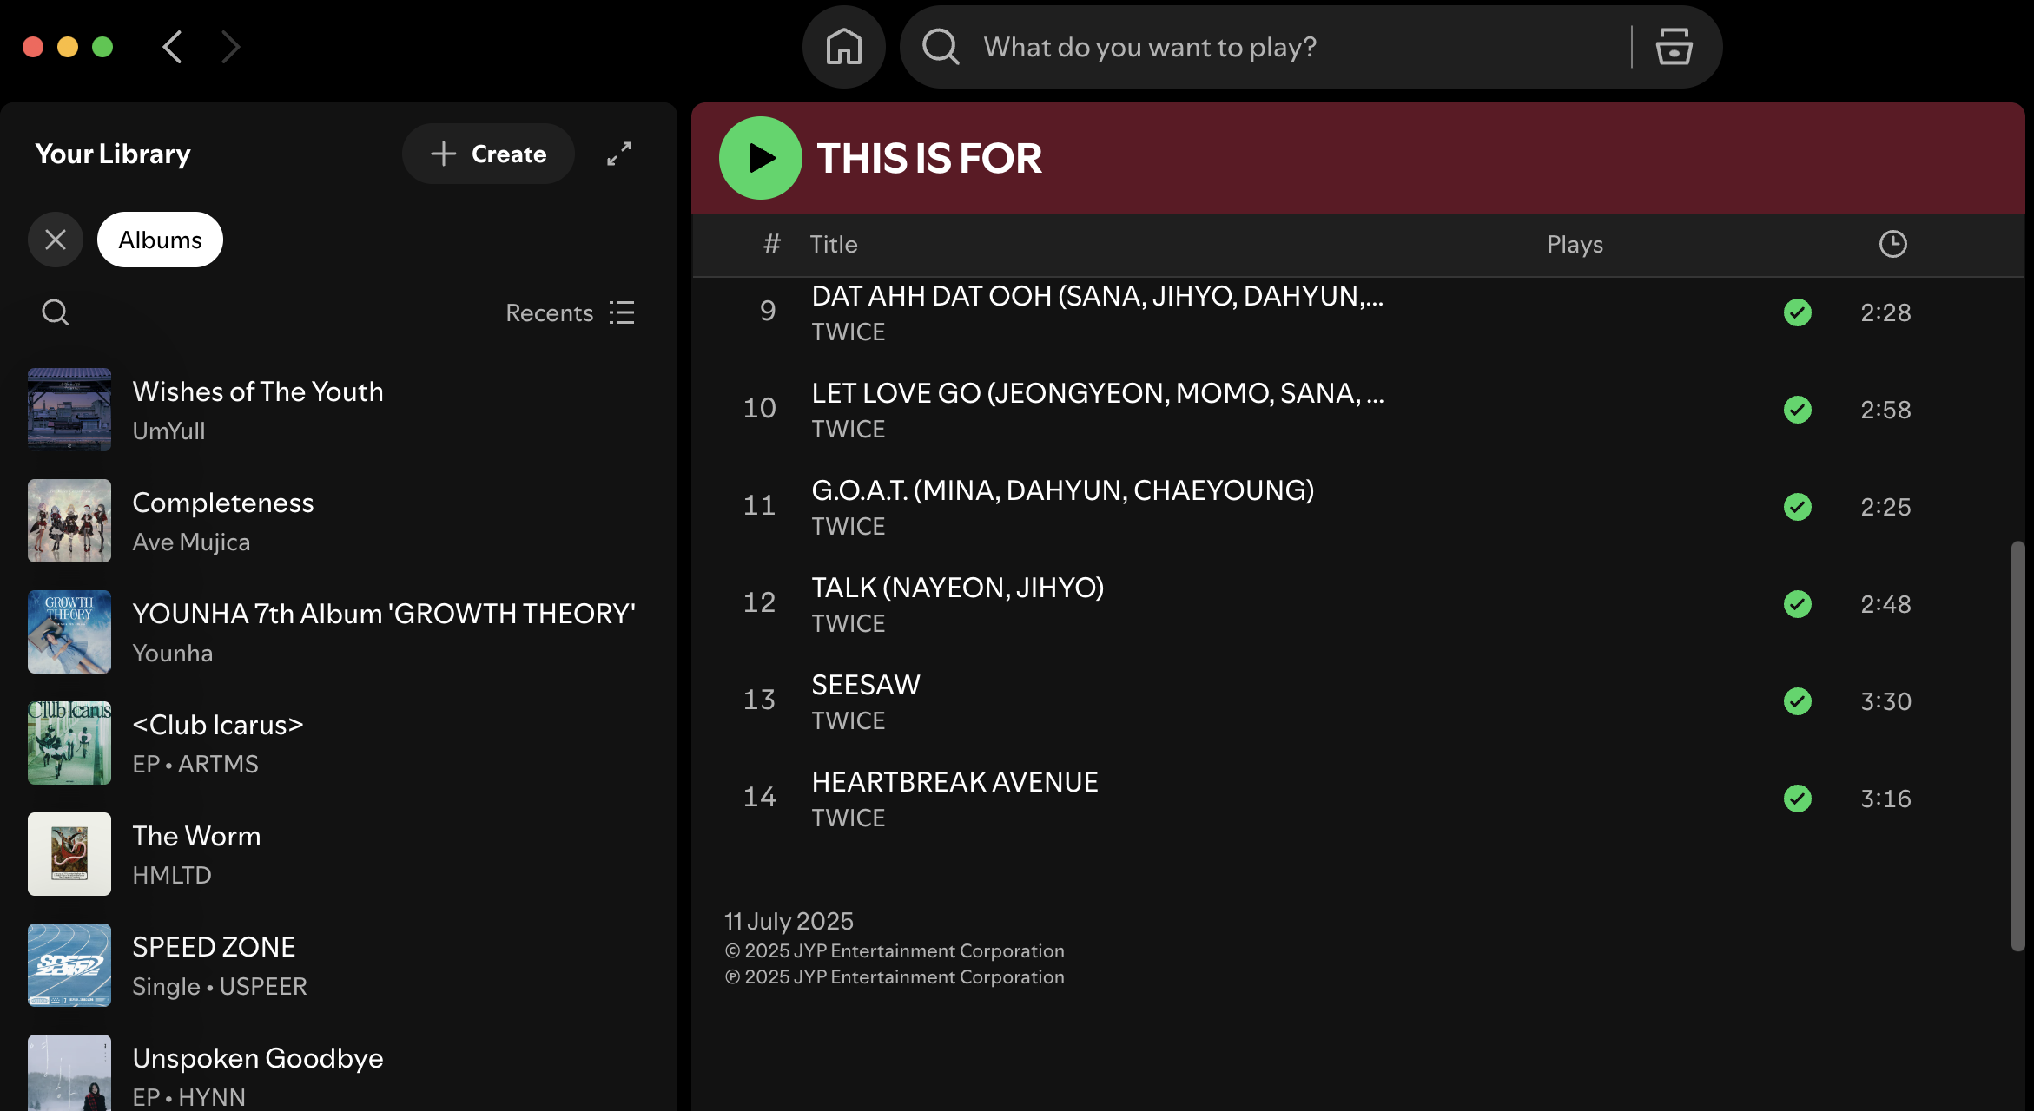The image size is (2034, 1111).
Task: Collapse the Your Library heading
Action: click(113, 154)
